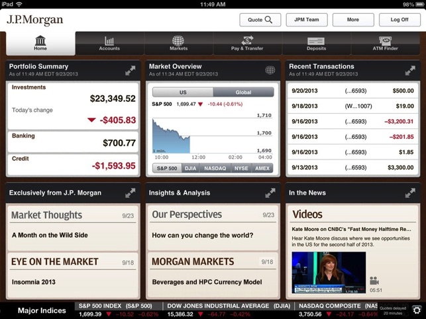This screenshot has height=319, width=426.
Task: Open the Accounts tab
Action: pos(109,44)
